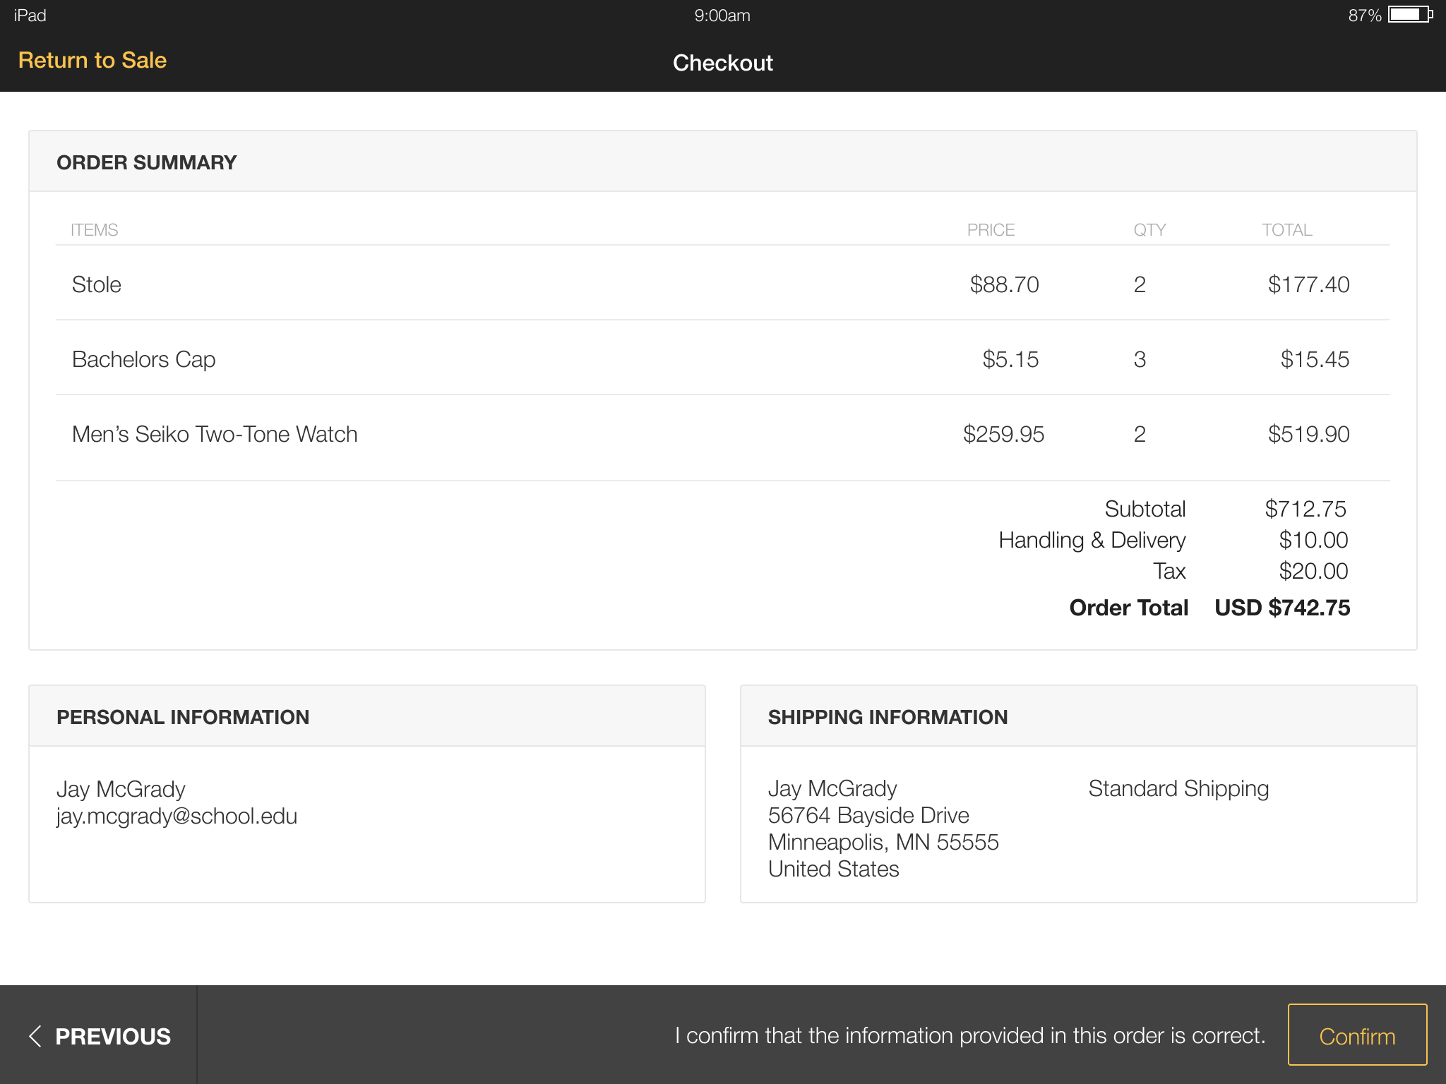Tap the Standard Shipping method label
Screen dimensions: 1446x1084
click(x=1178, y=788)
